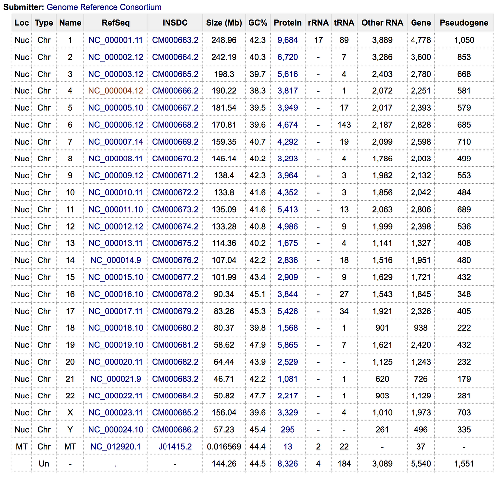Open RefSeq link NC_000002.12
497x477 pixels.
click(116, 57)
